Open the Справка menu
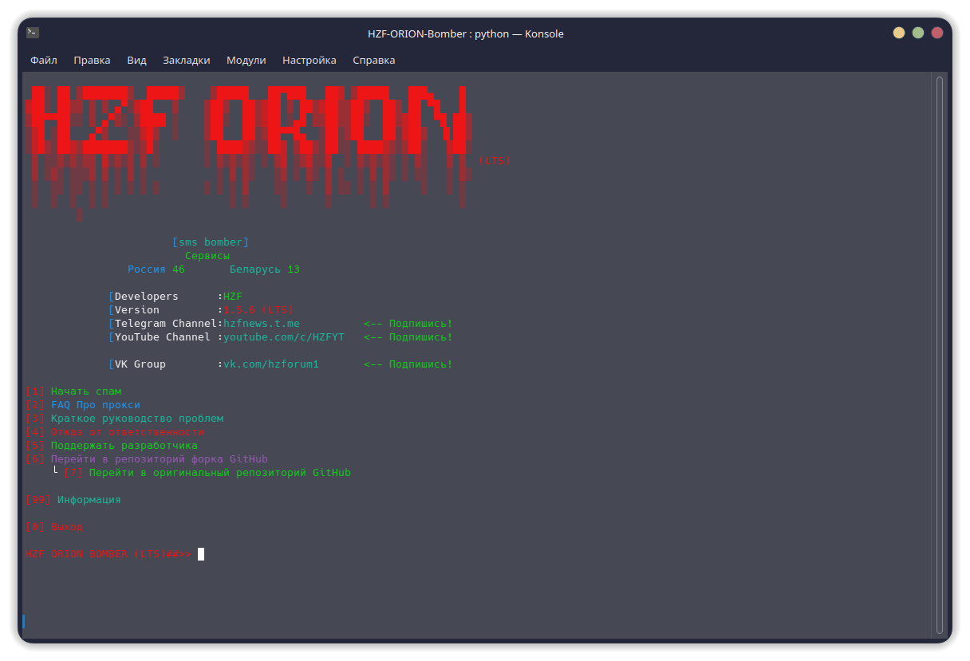Screen dimensions: 970x661 coord(373,60)
